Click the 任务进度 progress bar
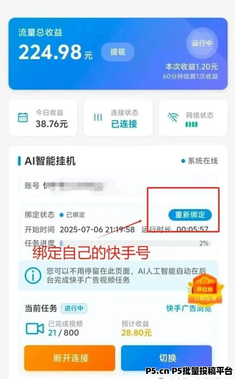The image size is (235, 379). (135, 243)
